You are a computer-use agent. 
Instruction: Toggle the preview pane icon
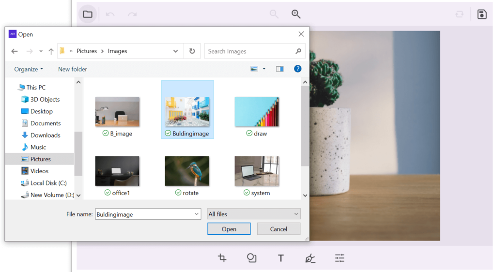click(x=279, y=69)
